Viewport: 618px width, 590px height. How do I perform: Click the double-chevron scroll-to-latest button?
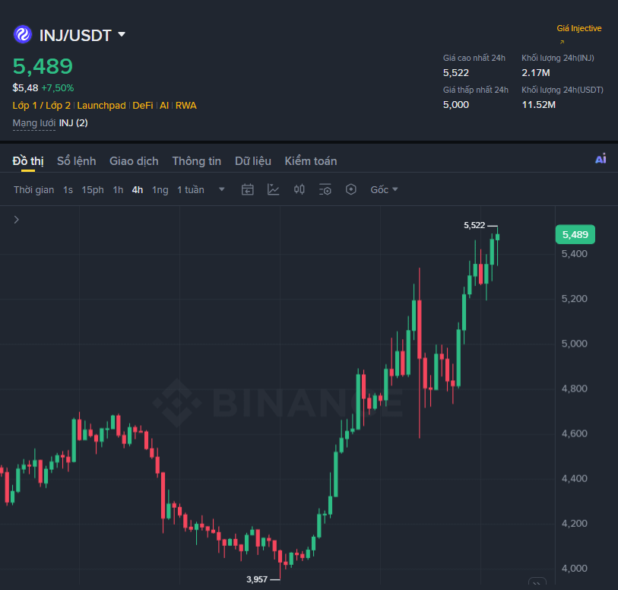pos(537,582)
